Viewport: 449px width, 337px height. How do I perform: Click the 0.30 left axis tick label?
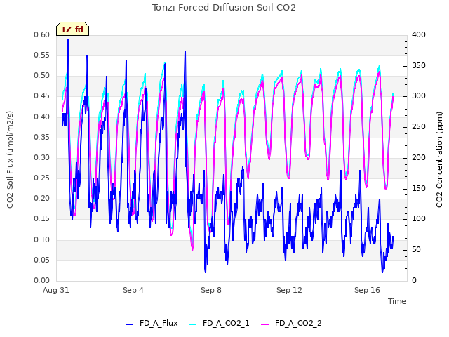click(42, 157)
